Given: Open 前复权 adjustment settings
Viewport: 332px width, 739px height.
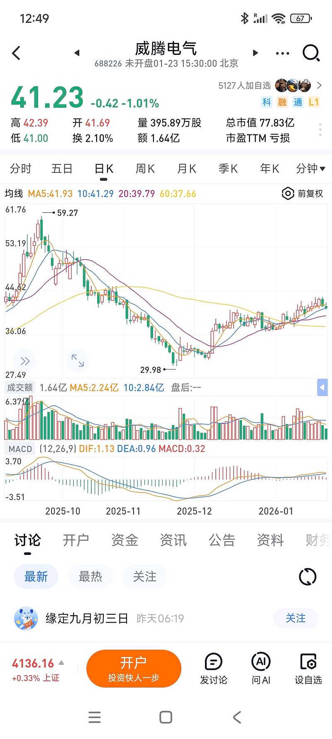Looking at the screenshot, I should (302, 194).
